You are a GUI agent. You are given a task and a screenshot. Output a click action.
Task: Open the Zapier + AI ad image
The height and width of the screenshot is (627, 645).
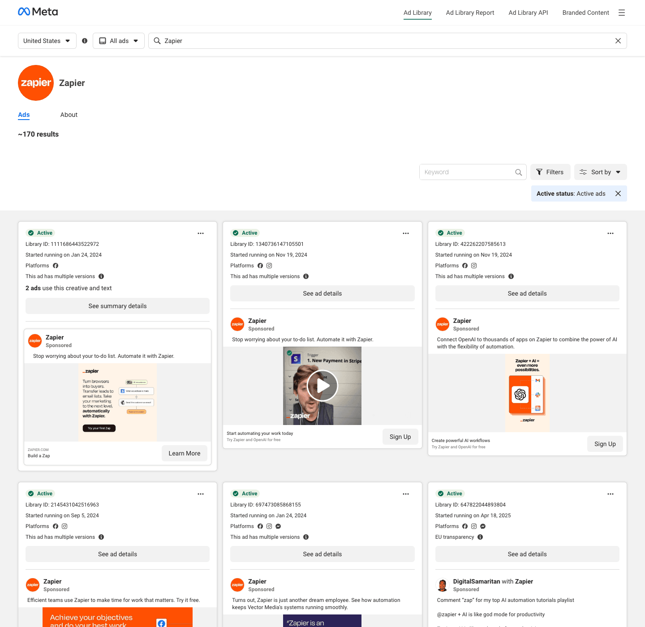pyautogui.click(x=527, y=393)
